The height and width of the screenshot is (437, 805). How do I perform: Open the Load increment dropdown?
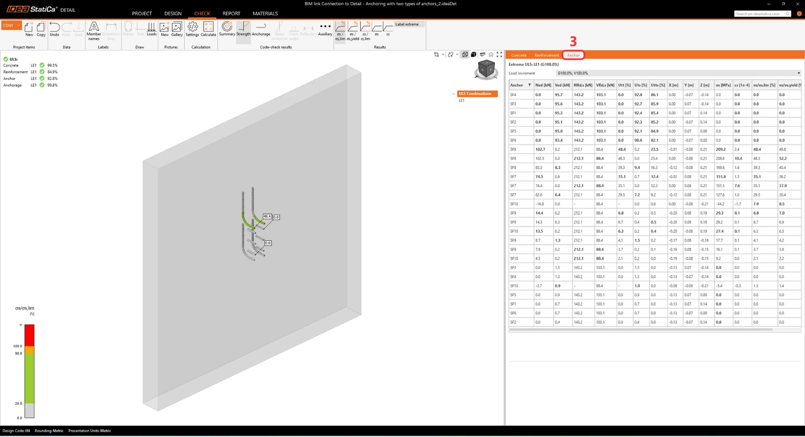pos(678,73)
